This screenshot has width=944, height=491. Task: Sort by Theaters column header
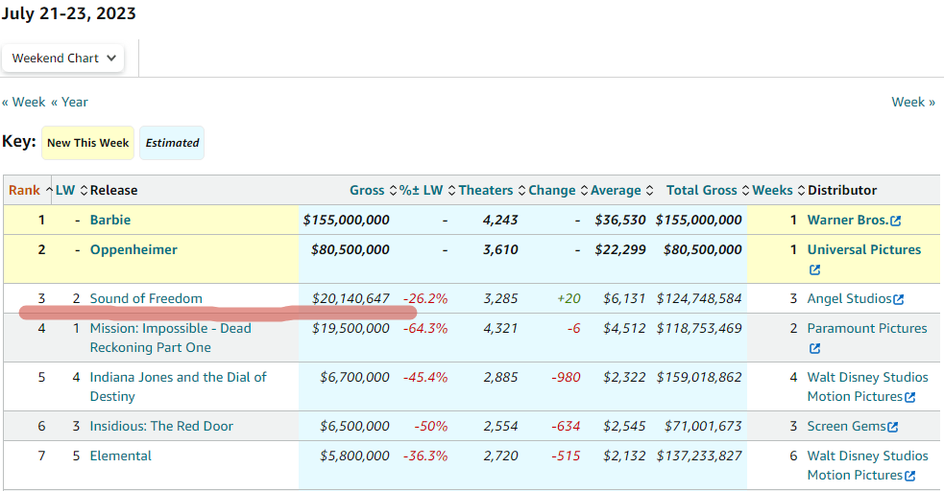492,191
